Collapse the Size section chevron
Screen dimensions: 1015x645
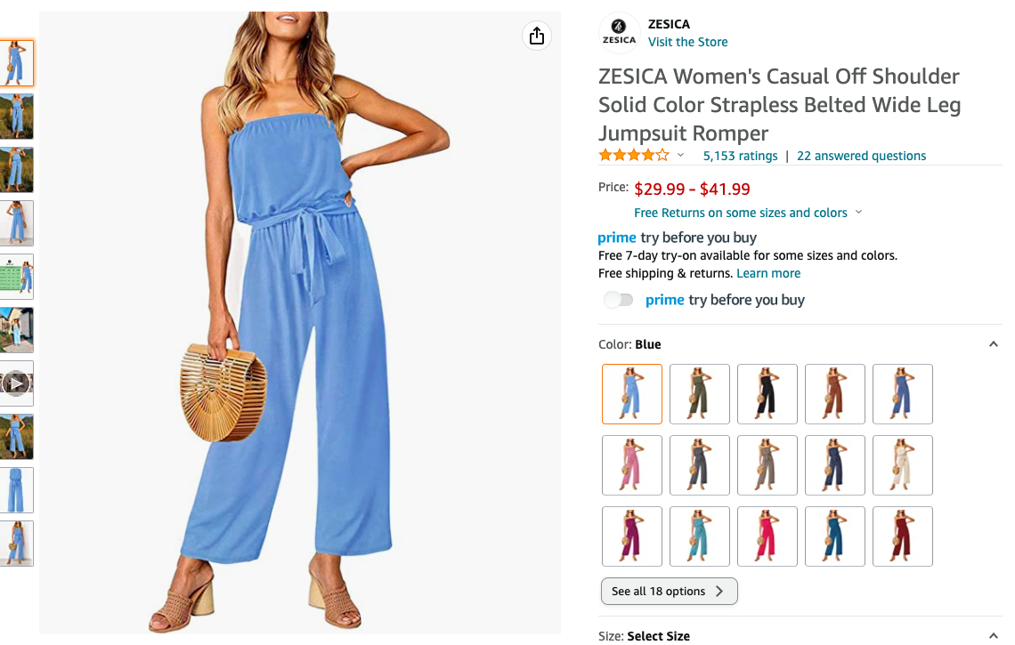[993, 636]
